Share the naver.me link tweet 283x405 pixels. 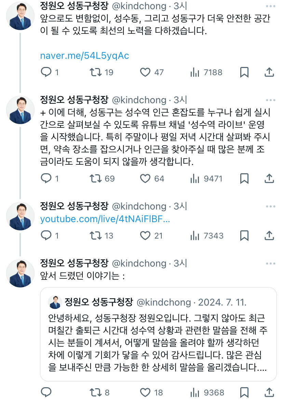(x=269, y=72)
